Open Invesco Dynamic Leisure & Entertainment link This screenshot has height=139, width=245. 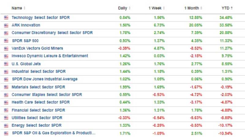click(x=50, y=56)
